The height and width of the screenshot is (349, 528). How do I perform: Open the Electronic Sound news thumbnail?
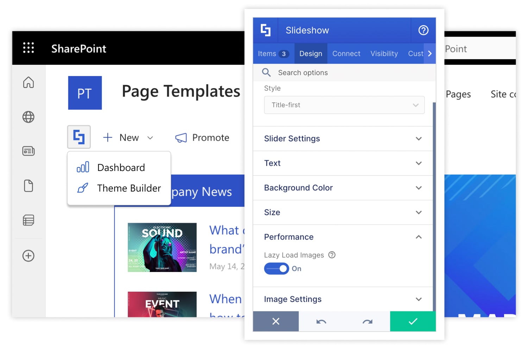point(162,247)
